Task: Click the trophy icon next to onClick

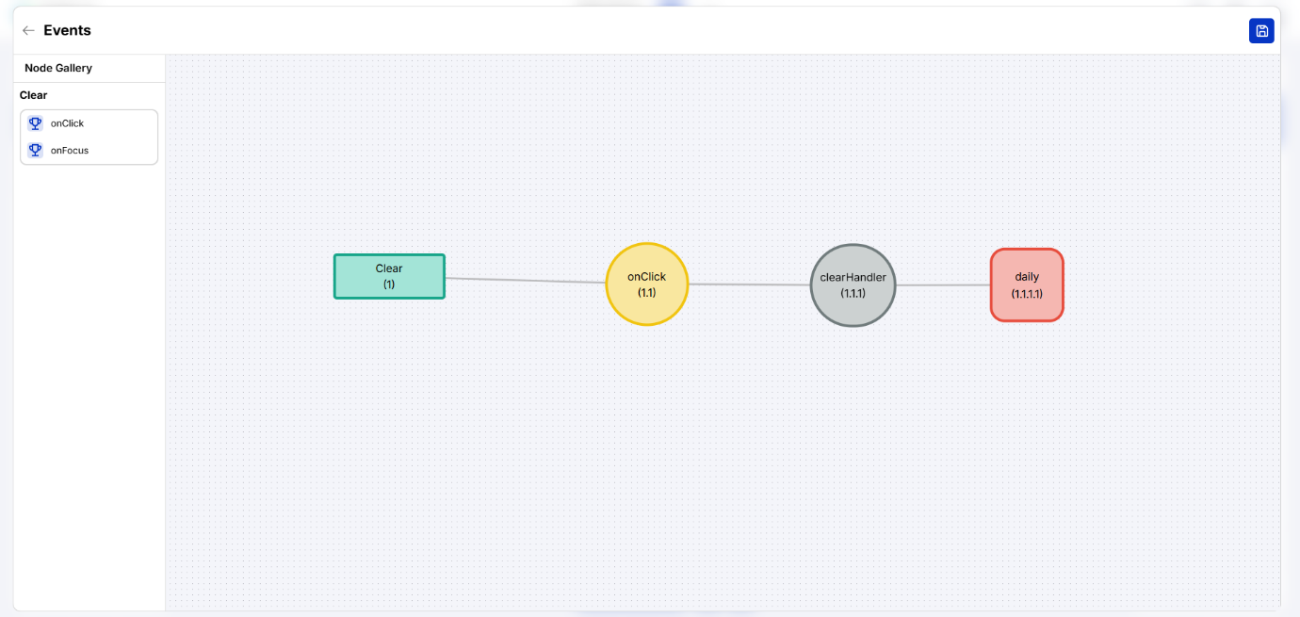Action: click(36, 123)
